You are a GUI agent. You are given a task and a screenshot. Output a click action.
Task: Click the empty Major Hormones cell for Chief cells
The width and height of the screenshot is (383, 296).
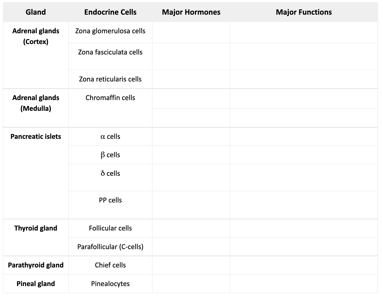[x=191, y=265]
